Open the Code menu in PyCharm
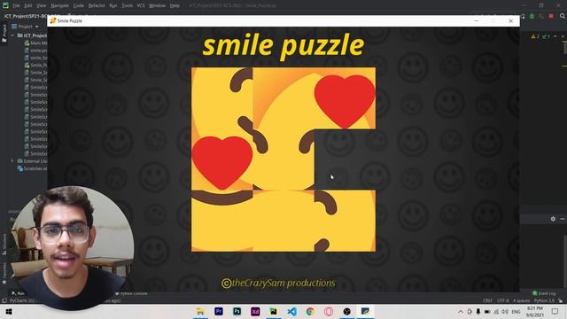 [x=79, y=5]
